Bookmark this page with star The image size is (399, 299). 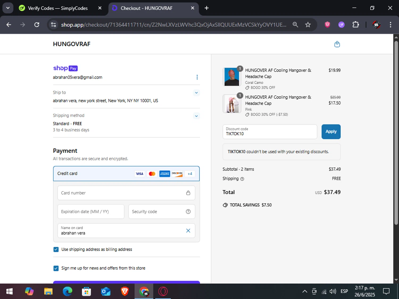click(x=308, y=25)
